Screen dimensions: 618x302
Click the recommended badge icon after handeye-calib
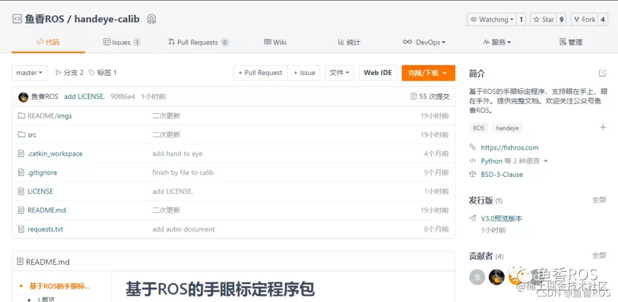151,19
